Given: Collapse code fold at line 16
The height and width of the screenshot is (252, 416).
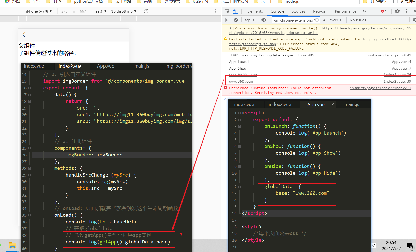Looking at the screenshot, I should click(29, 88).
